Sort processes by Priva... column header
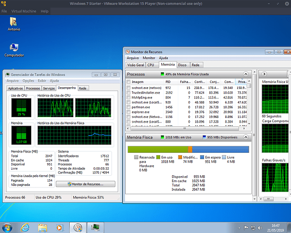This screenshot has width=291, height=233. tap(241, 82)
